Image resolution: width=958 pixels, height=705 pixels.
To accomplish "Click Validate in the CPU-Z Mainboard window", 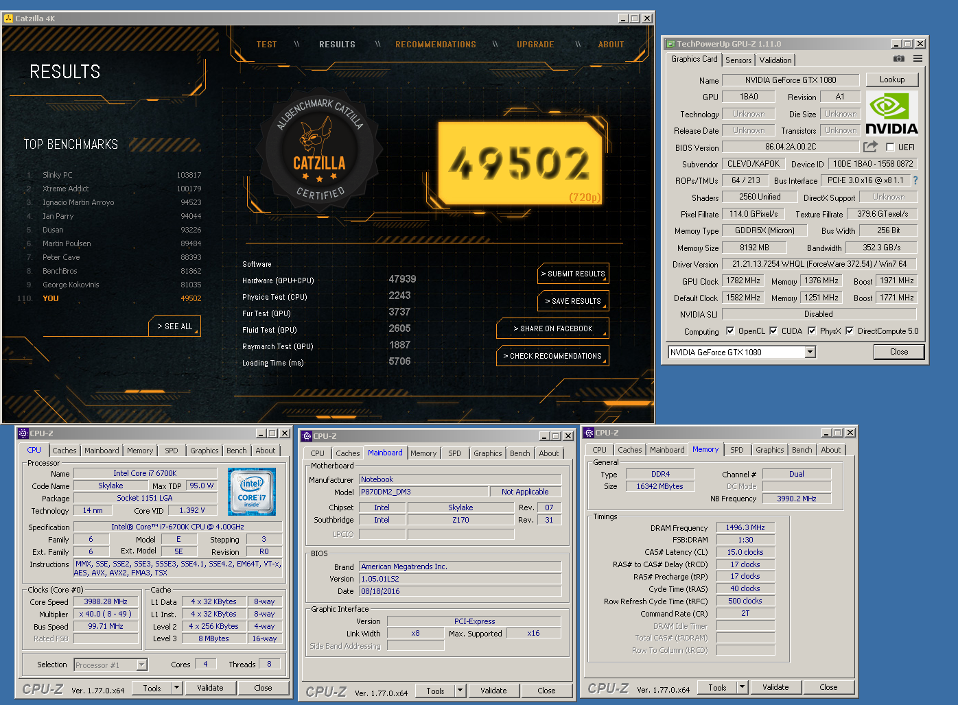I will 493,691.
